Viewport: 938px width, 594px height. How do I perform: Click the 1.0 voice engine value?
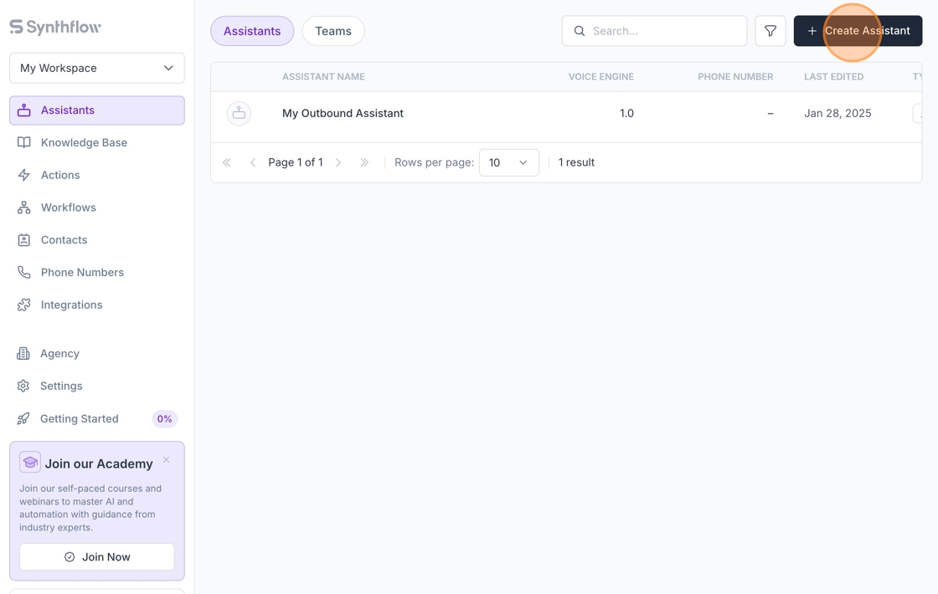coord(626,114)
